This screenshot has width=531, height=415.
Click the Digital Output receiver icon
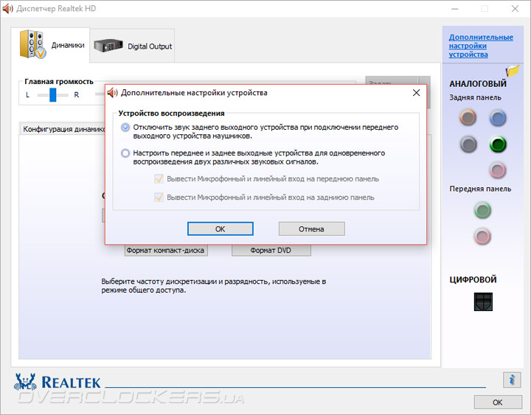coord(108,46)
